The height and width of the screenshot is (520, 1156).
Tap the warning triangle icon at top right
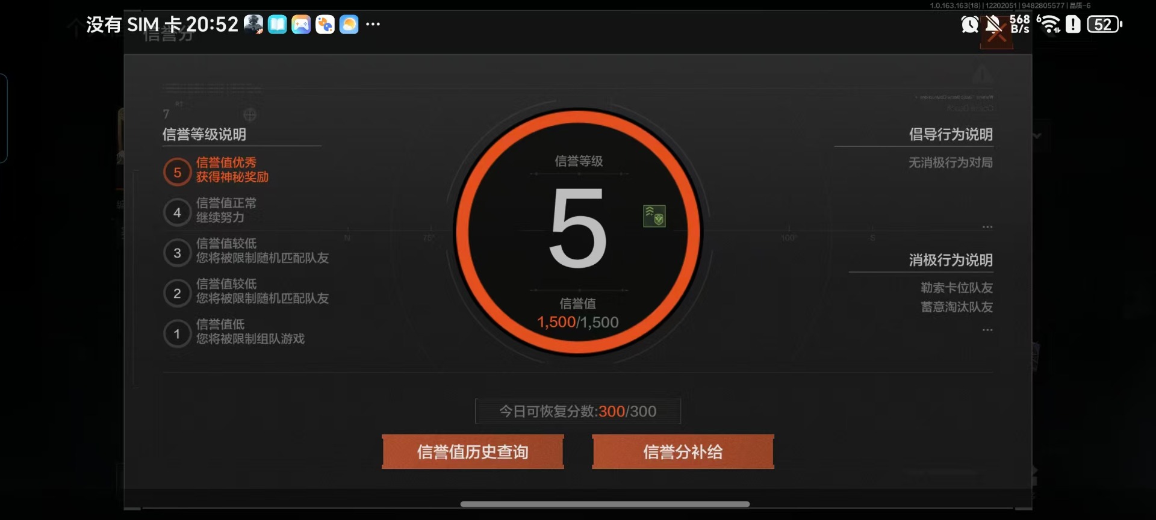pyautogui.click(x=982, y=75)
